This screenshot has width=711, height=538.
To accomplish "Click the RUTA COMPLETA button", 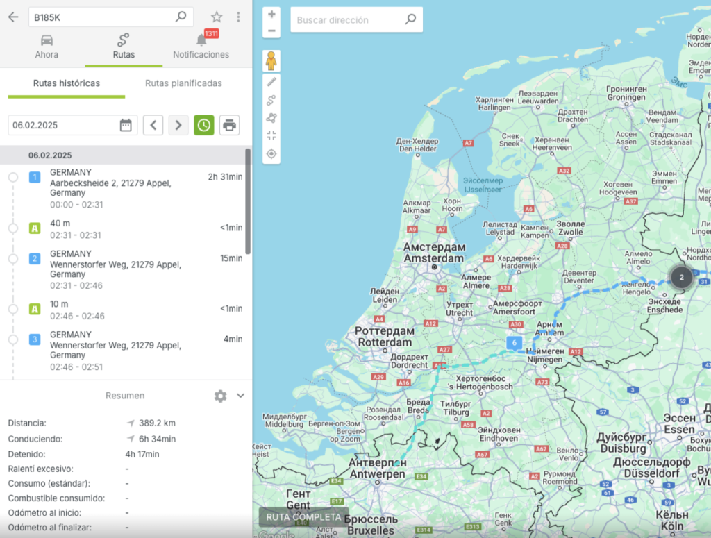I will point(303,517).
